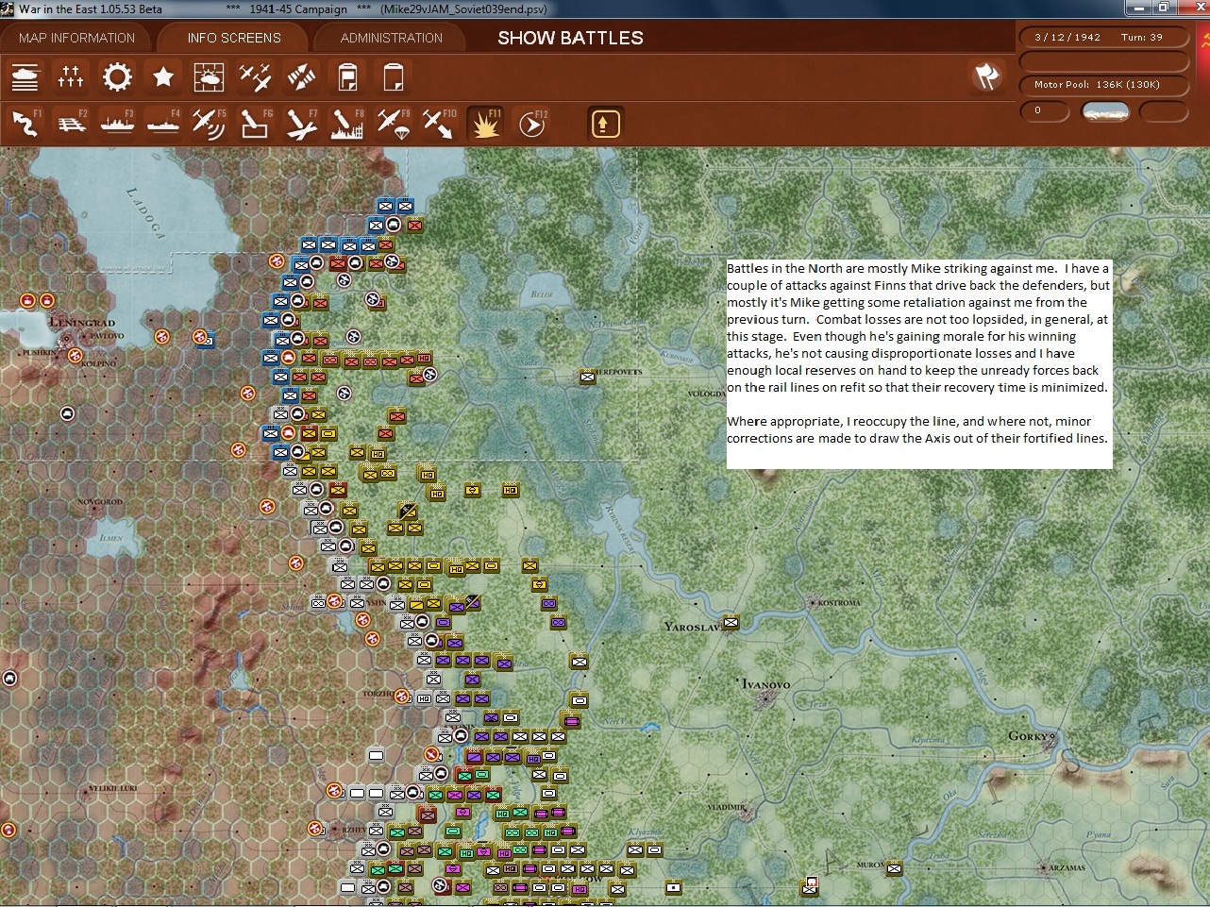
Task: Click the opposing diagonal arrows icon
Action: (x=301, y=76)
